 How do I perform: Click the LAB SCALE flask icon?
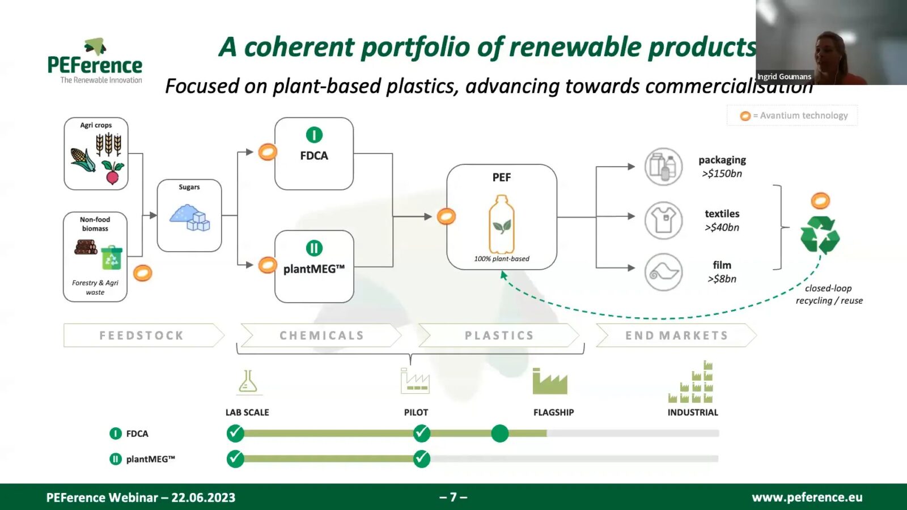coord(247,381)
